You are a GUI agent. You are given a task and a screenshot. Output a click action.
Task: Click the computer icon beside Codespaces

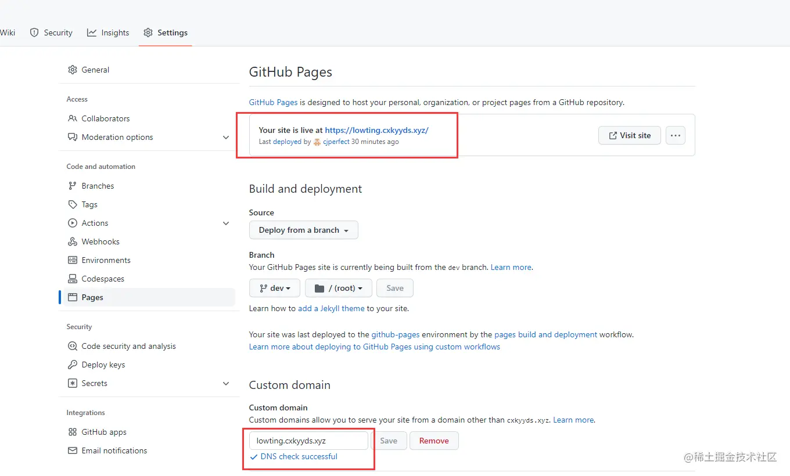click(x=73, y=279)
